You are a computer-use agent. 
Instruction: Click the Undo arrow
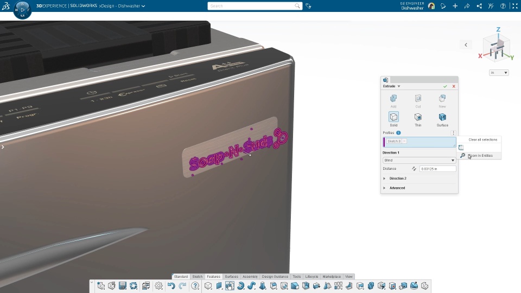pyautogui.click(x=171, y=286)
